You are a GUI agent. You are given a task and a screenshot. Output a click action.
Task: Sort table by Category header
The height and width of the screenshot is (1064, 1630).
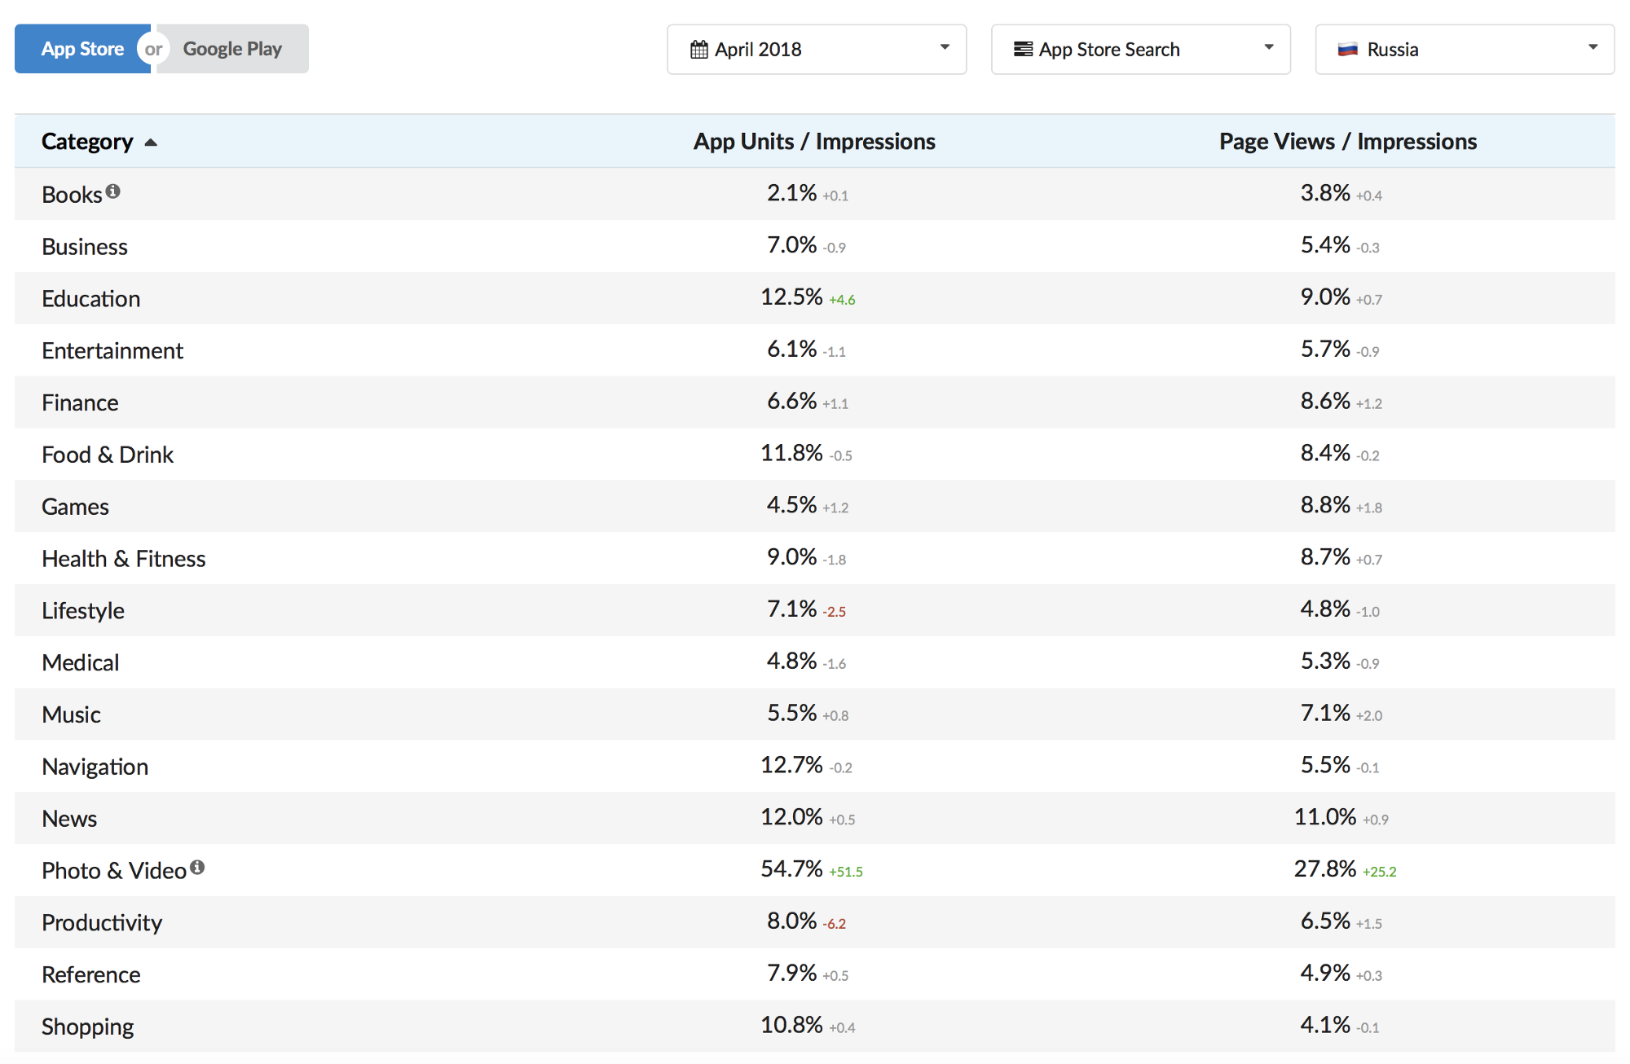tap(87, 142)
